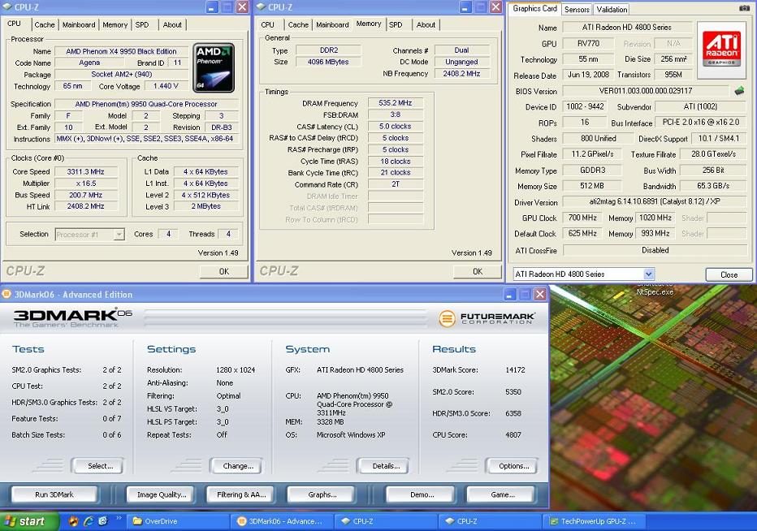Click the Multiplier value x 16.5
Screen dimensions: 757x531
(x=85, y=183)
